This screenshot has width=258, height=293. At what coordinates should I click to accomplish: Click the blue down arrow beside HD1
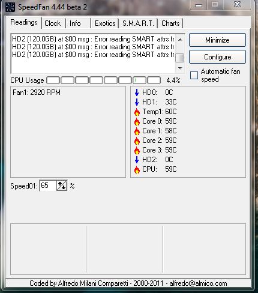tap(137, 102)
